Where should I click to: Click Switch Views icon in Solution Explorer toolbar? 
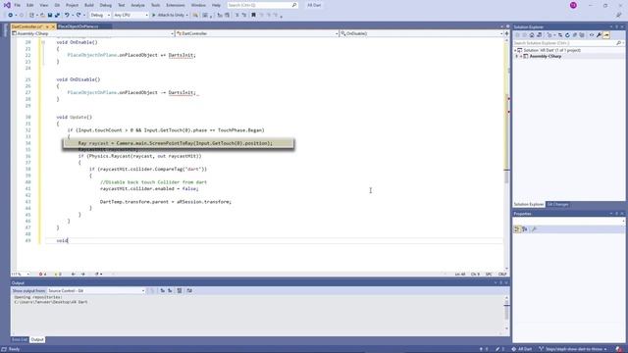(539, 35)
